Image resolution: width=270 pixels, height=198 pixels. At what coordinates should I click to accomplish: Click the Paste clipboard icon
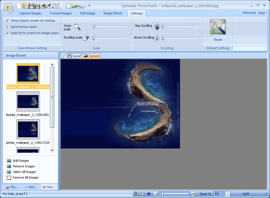click(x=69, y=6)
